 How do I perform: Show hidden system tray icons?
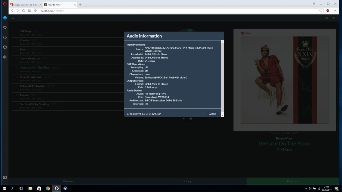(306, 188)
